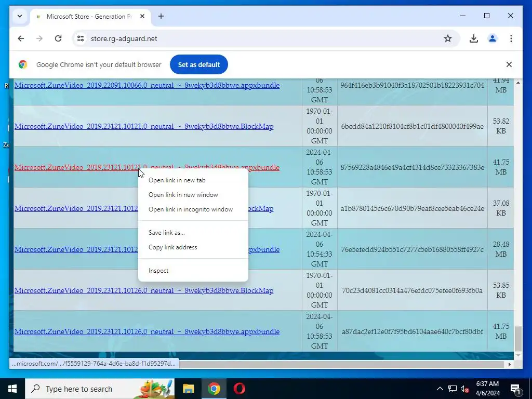Open network status tray icon
532x399 pixels.
click(x=453, y=389)
